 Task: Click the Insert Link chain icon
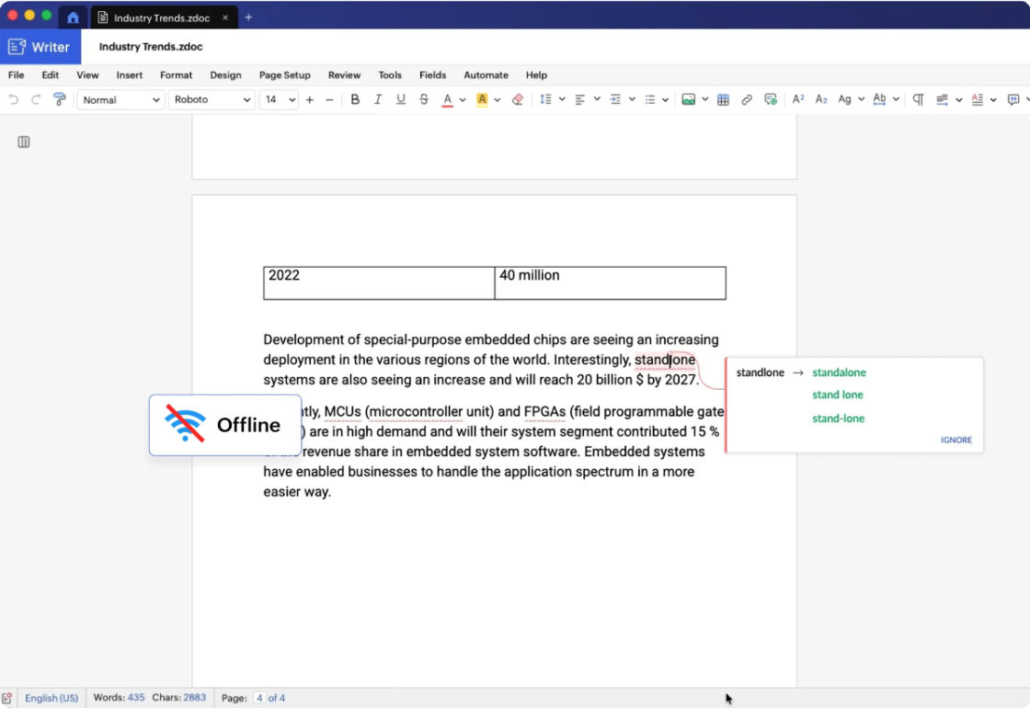pyautogui.click(x=747, y=100)
